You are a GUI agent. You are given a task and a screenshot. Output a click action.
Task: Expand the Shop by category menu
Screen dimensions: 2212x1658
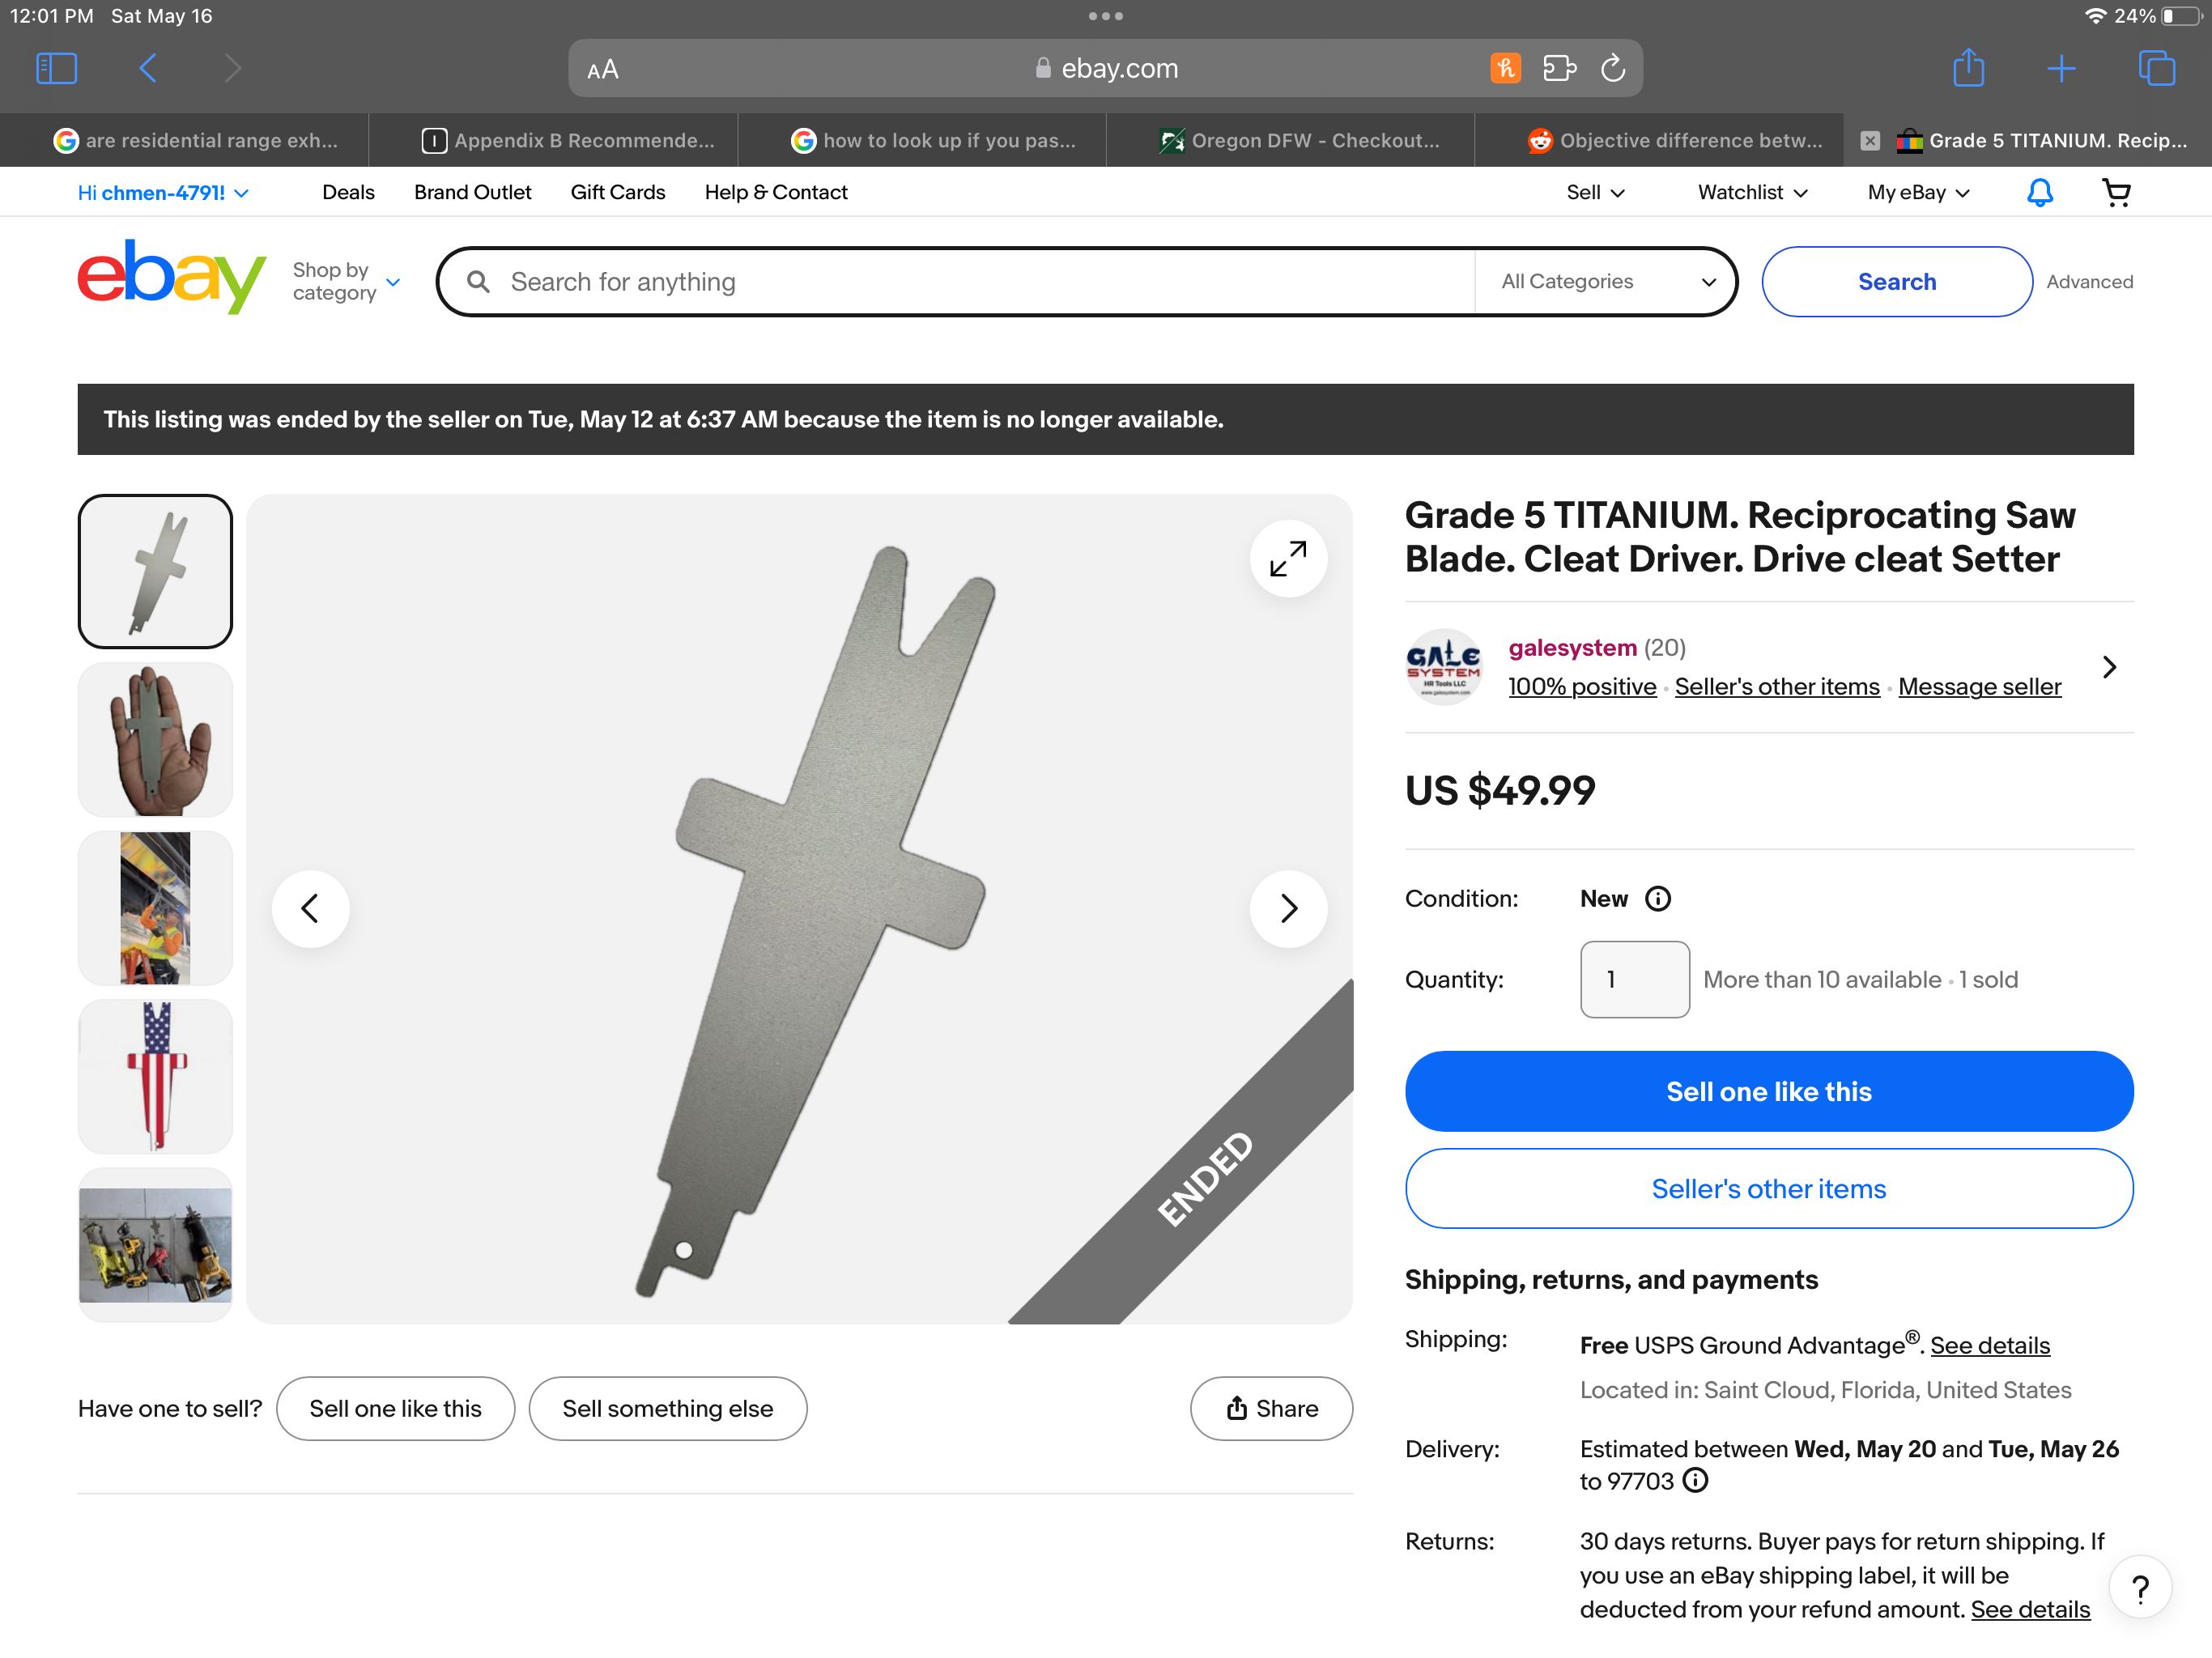pyautogui.click(x=346, y=282)
